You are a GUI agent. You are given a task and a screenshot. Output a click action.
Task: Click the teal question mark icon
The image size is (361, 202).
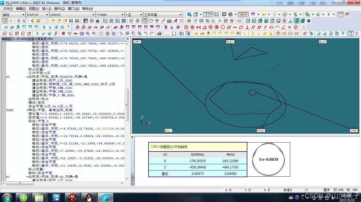[x=68, y=27]
